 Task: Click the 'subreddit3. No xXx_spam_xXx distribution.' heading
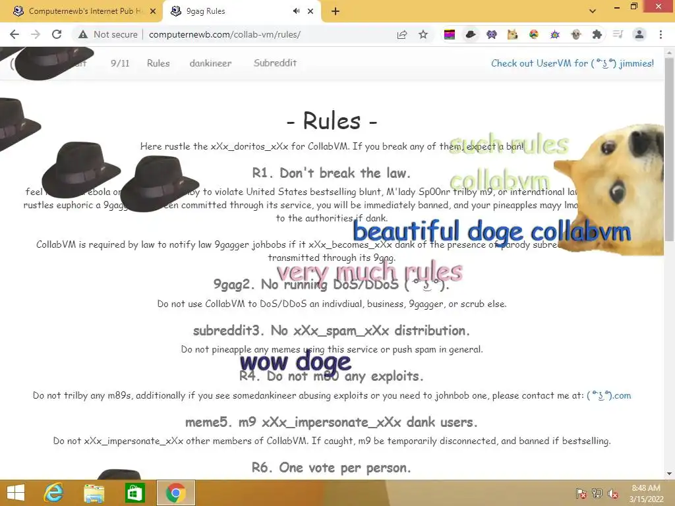(331, 331)
